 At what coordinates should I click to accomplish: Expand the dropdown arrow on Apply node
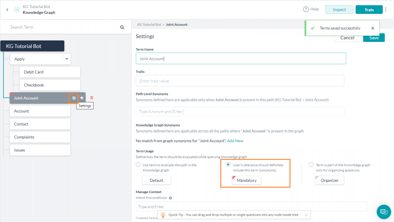[x=66, y=59]
